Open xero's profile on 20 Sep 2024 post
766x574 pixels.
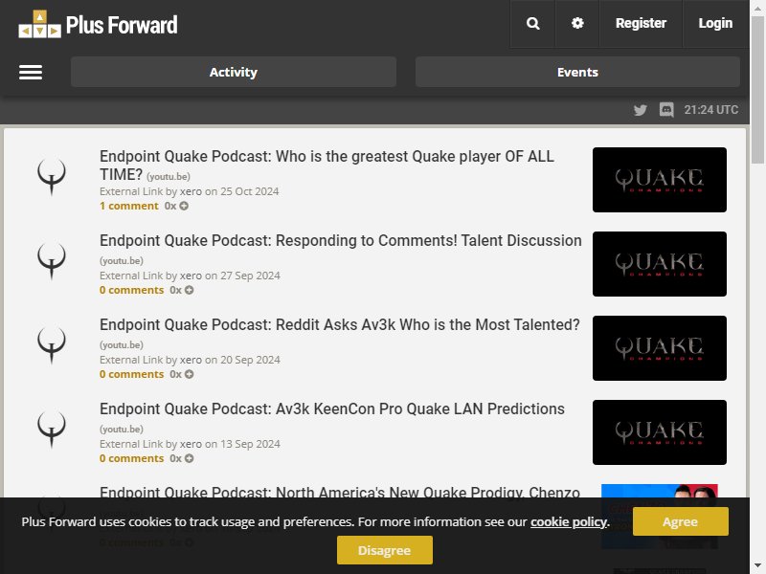[x=191, y=360]
